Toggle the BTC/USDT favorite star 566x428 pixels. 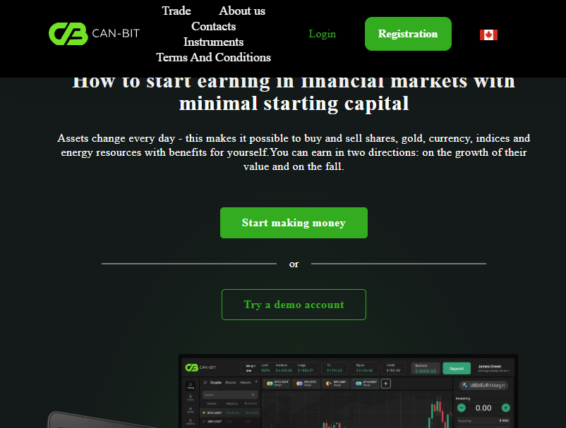(x=204, y=412)
